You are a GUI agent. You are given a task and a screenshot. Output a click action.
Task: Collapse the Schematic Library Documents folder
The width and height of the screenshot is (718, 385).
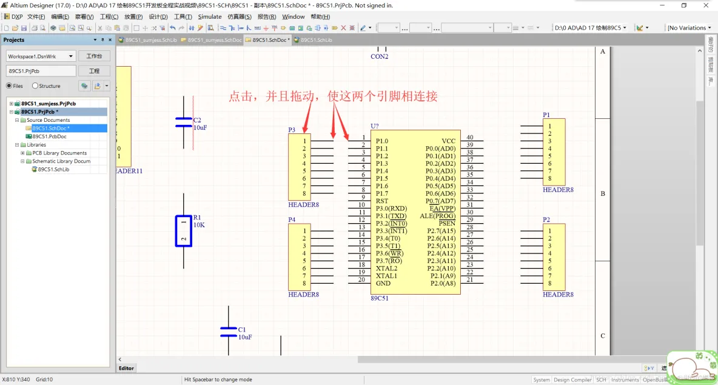[22, 161]
